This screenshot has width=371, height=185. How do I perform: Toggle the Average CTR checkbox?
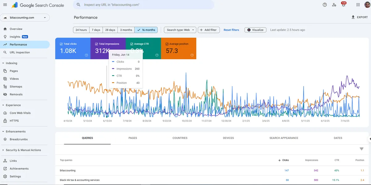132,44
